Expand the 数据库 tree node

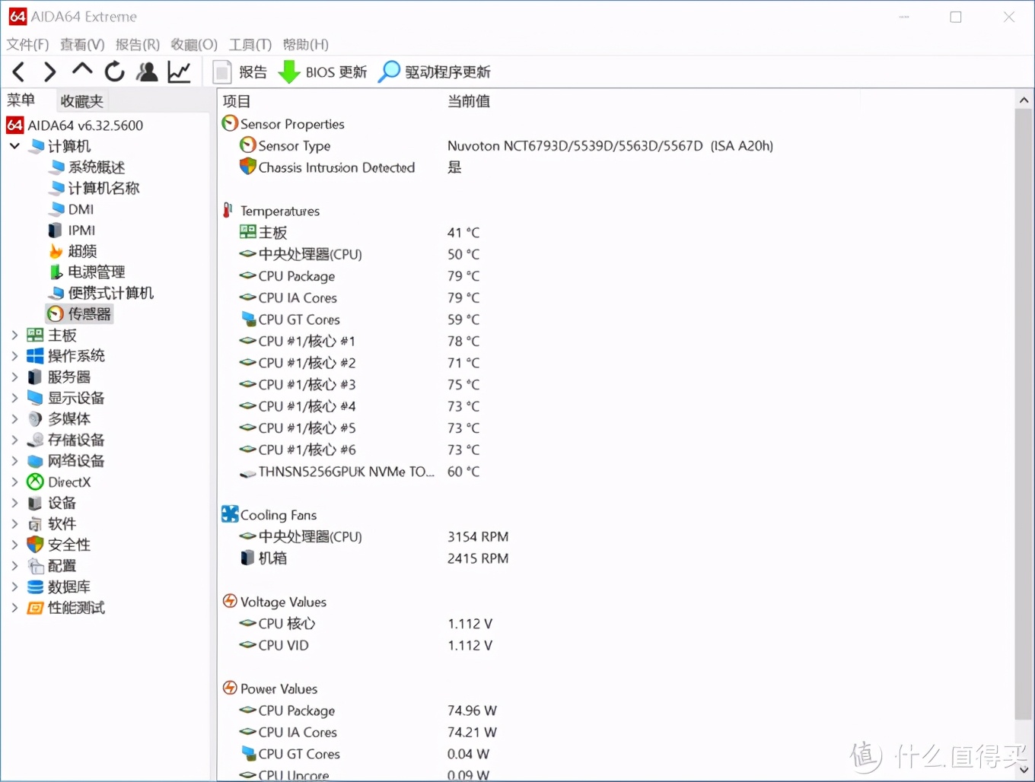click(x=14, y=586)
